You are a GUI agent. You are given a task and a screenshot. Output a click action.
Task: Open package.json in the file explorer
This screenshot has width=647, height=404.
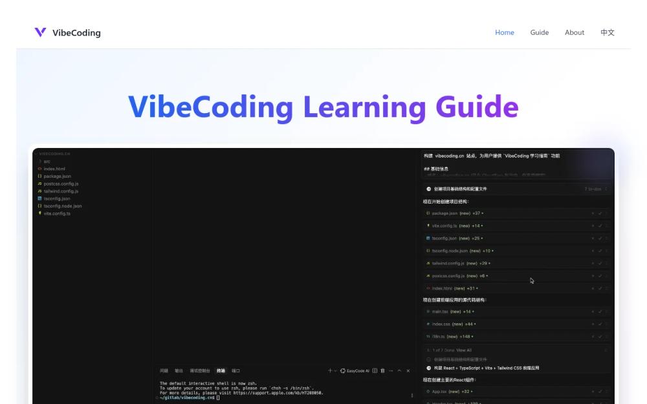pyautogui.click(x=57, y=176)
